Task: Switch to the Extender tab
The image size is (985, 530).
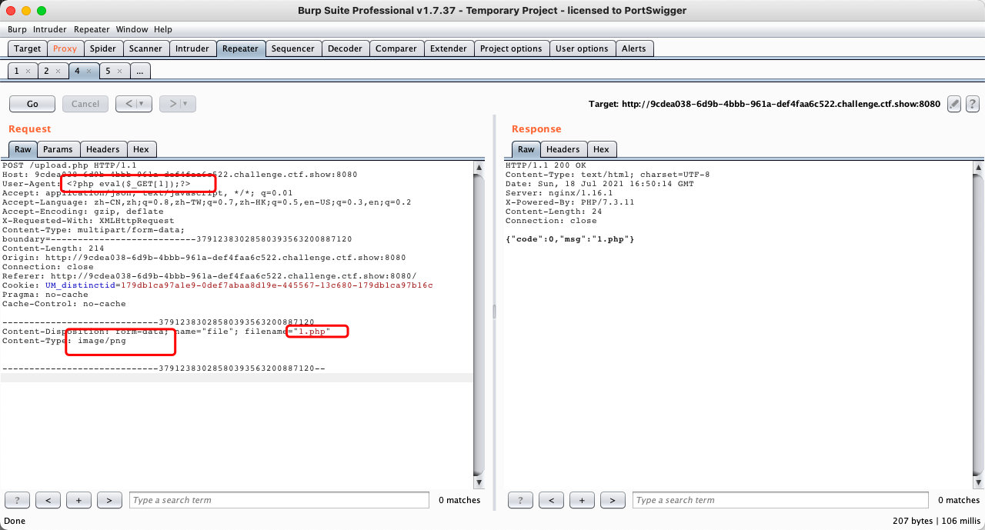Action: pos(449,48)
